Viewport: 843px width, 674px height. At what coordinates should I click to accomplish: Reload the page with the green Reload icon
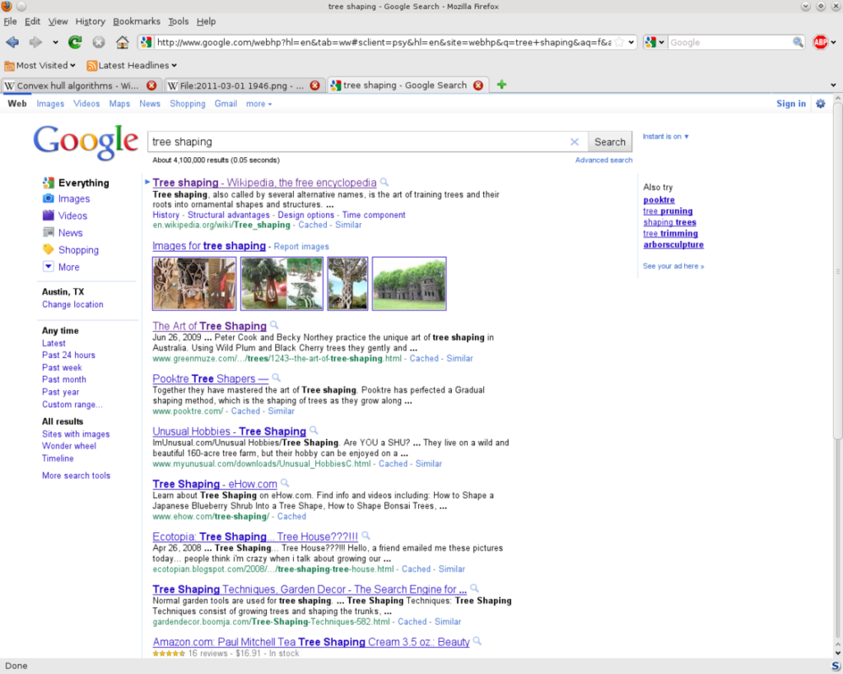coord(75,42)
